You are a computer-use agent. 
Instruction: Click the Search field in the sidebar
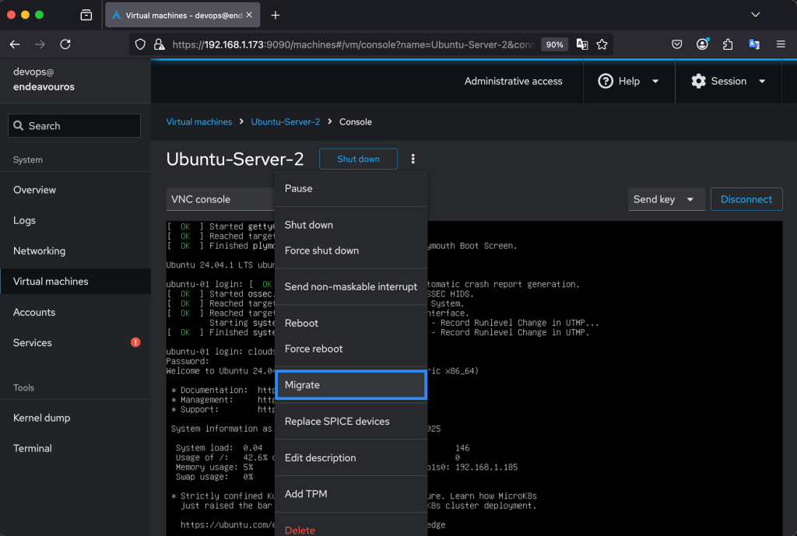74,125
